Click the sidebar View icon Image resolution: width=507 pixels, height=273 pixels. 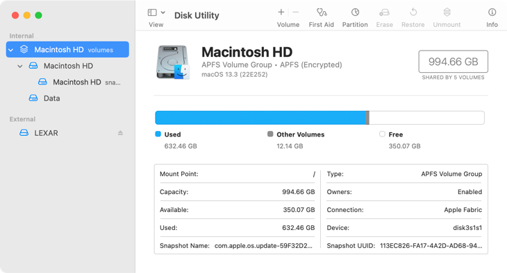pyautogui.click(x=152, y=12)
